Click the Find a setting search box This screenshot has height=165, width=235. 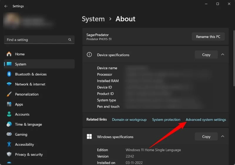[37, 40]
